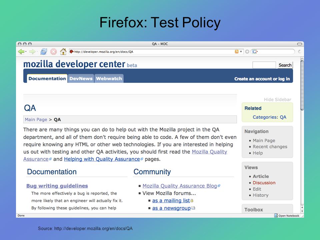
Task: Switch to the DevNews tab
Action: (x=81, y=78)
